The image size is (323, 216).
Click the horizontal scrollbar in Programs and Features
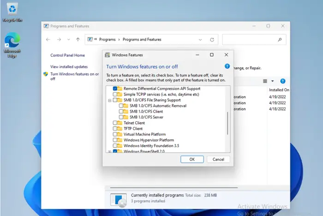tap(174, 188)
